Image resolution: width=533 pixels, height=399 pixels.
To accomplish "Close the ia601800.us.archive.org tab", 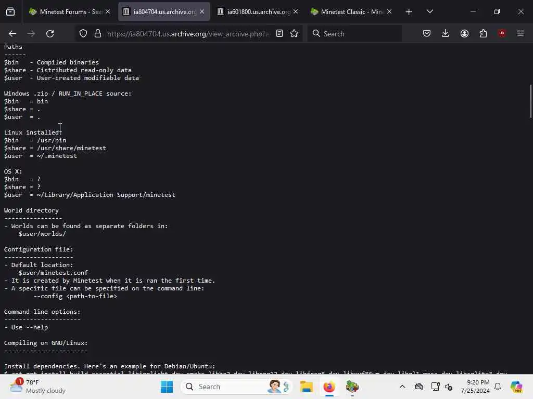I will pos(296,11).
